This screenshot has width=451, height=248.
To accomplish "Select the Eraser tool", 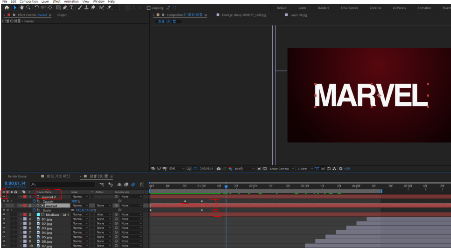I will tap(93, 7).
